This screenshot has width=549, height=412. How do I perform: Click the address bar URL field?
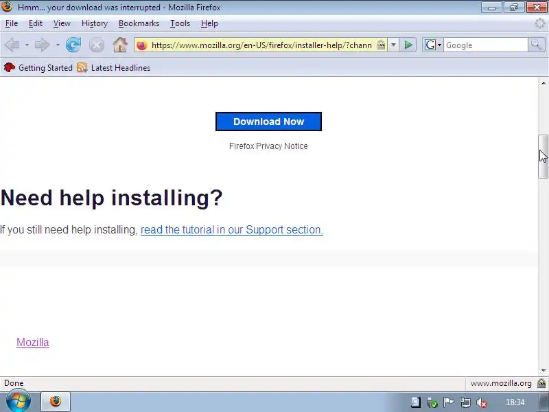(261, 45)
